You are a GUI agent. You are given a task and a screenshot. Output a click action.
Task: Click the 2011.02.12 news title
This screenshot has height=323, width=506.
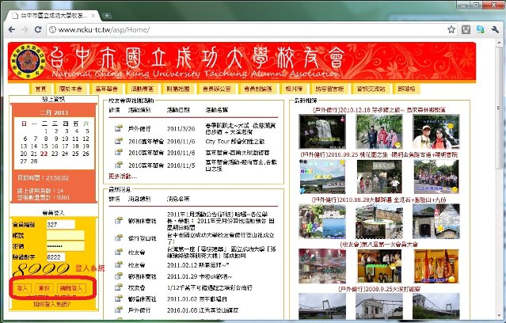(198, 265)
